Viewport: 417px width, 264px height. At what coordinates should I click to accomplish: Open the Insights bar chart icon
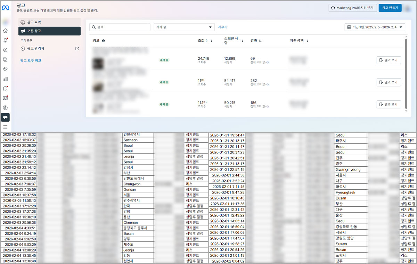[5, 79]
